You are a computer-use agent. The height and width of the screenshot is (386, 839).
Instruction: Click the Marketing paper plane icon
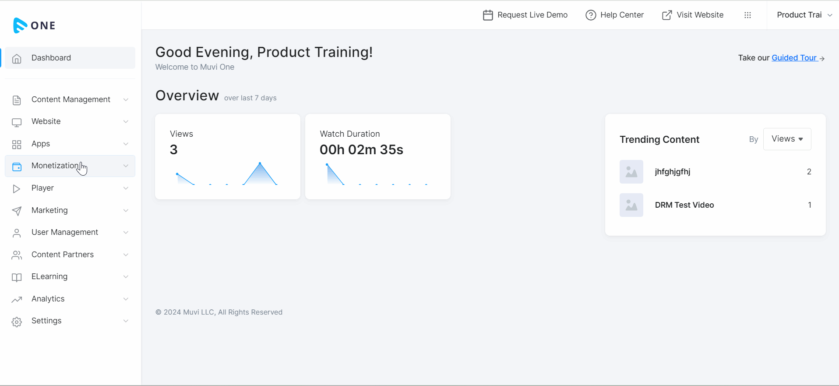click(x=17, y=211)
